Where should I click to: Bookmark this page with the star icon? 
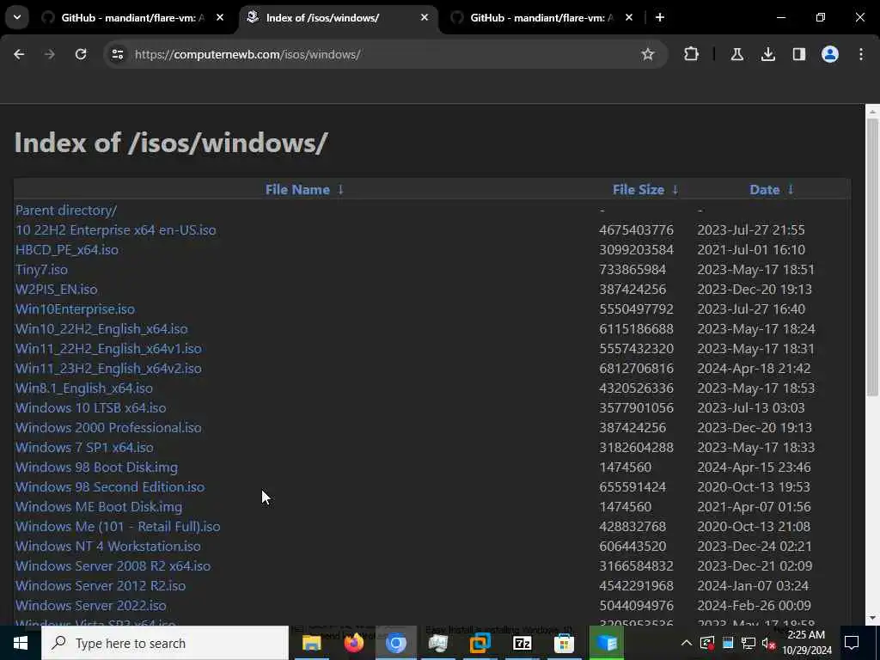648,54
